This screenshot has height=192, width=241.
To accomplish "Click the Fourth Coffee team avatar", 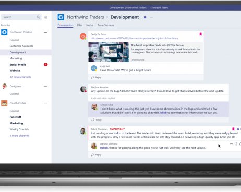I will (x=4, y=103).
